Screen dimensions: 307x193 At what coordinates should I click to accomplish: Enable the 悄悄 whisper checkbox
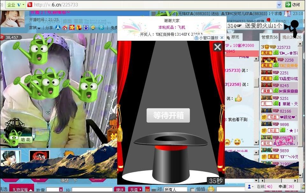192,190
